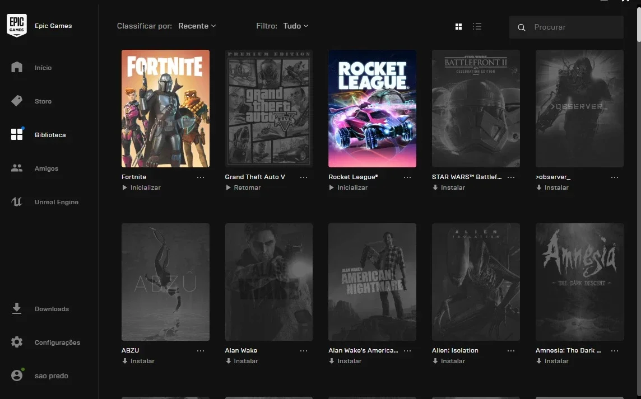Select the cover showing a man aiming a flashlight
Screen dimensions: 641x399
click(268, 282)
